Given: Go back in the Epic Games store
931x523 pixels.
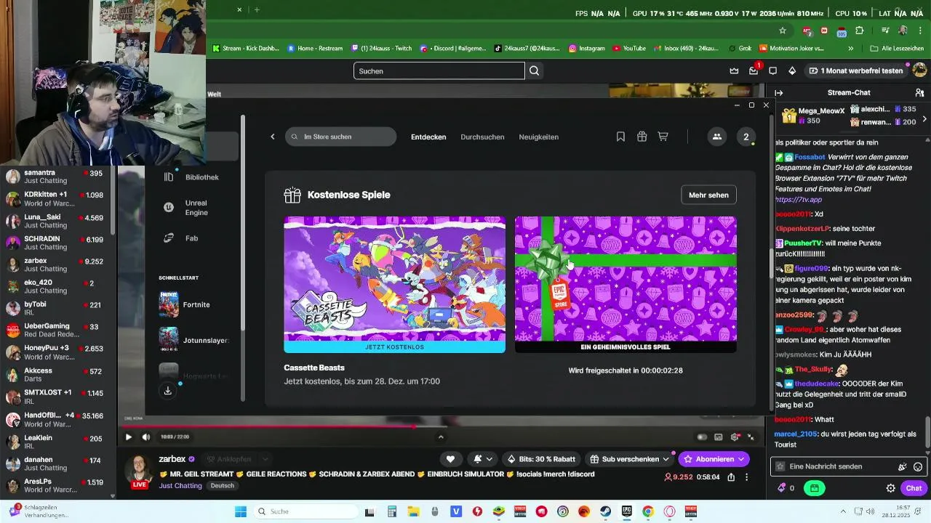Looking at the screenshot, I should [x=273, y=137].
